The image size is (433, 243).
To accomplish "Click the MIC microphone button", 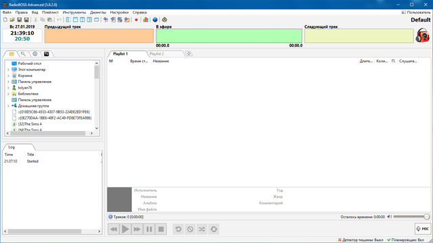I will [423, 229].
